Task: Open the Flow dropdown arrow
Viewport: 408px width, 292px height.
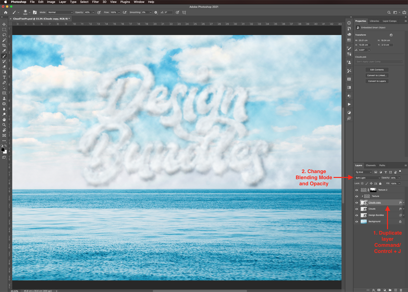Action: point(119,12)
